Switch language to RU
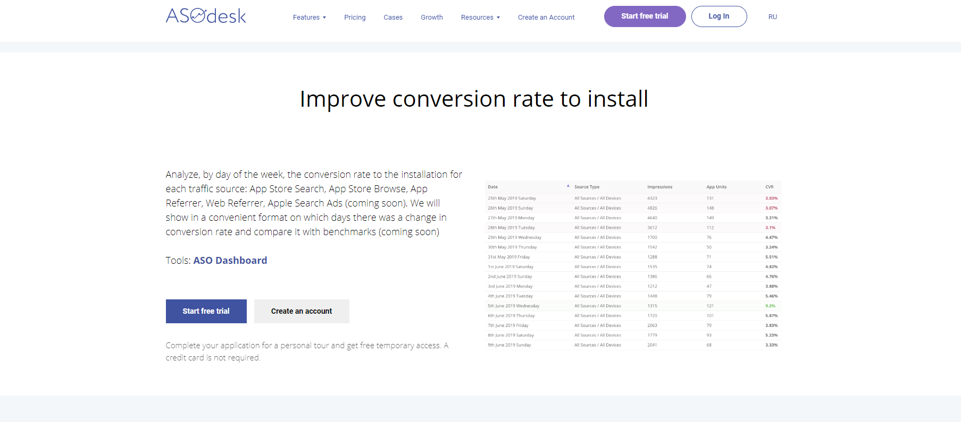This screenshot has height=422, width=961. (x=773, y=17)
